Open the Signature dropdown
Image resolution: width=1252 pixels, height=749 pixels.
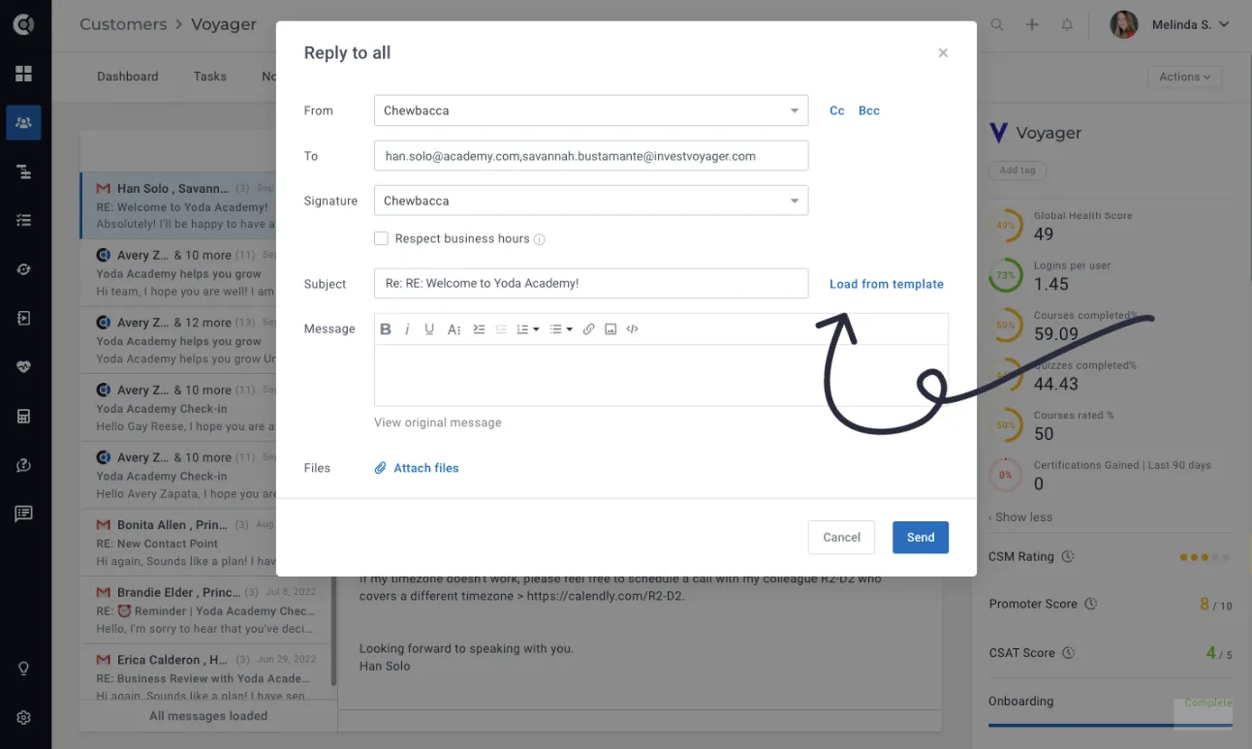pyautogui.click(x=591, y=201)
